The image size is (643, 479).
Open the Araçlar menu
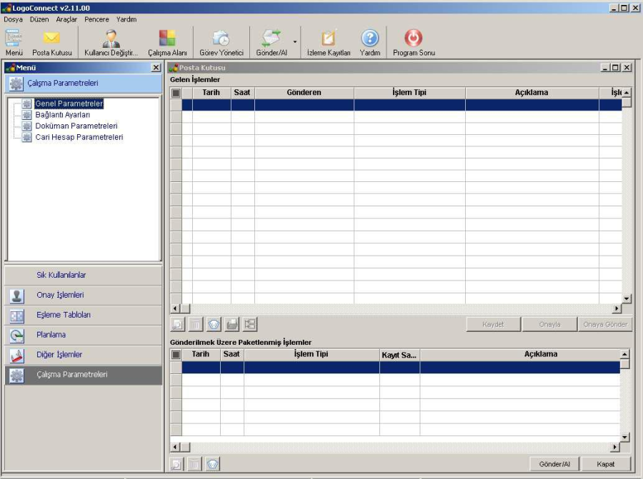tap(66, 19)
